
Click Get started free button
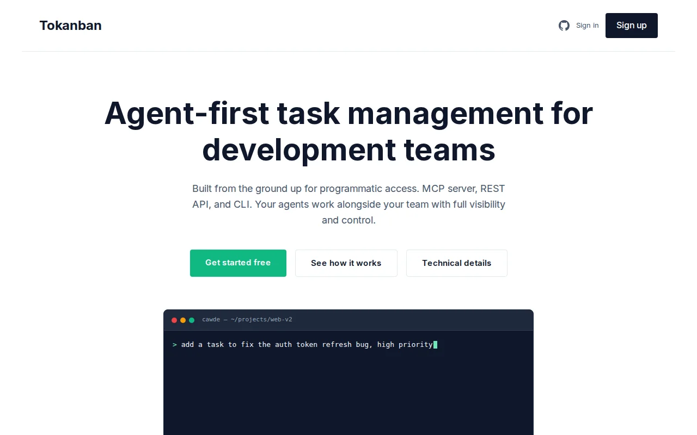(x=238, y=263)
